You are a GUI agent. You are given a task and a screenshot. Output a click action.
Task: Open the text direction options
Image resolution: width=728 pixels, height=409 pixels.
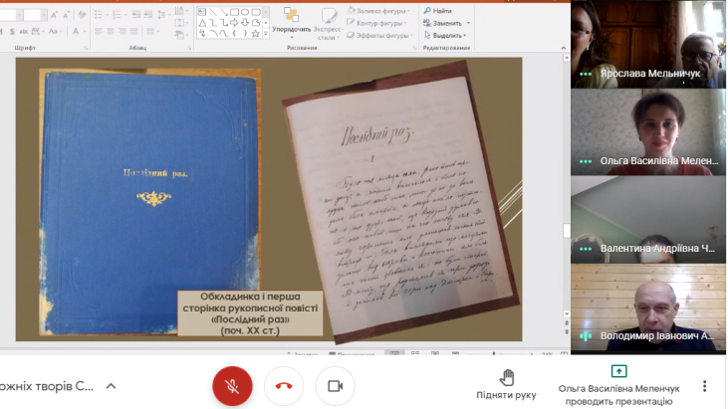[180, 10]
